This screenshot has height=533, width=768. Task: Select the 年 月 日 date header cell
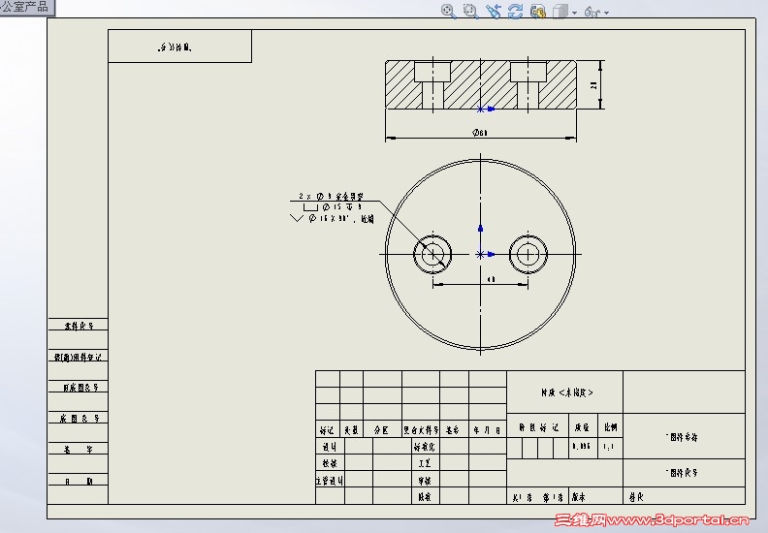[488, 430]
